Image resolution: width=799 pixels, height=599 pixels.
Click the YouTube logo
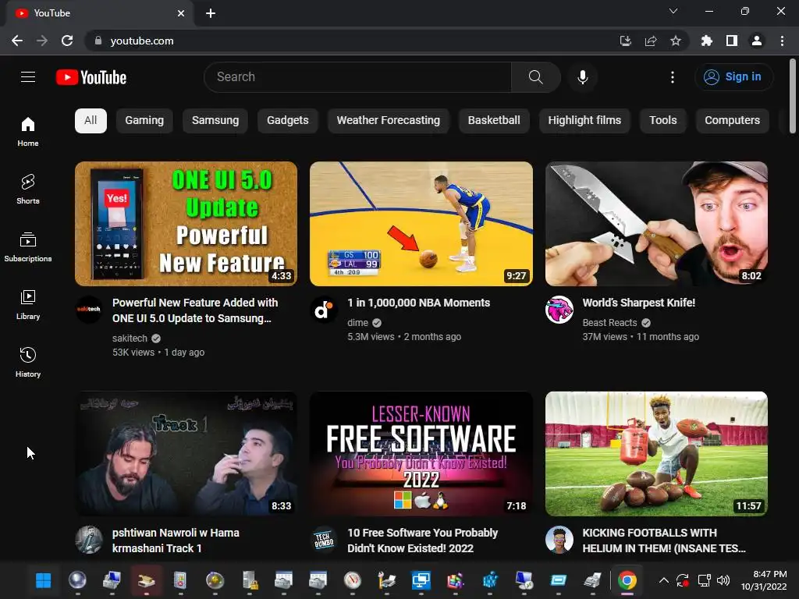[x=91, y=77]
